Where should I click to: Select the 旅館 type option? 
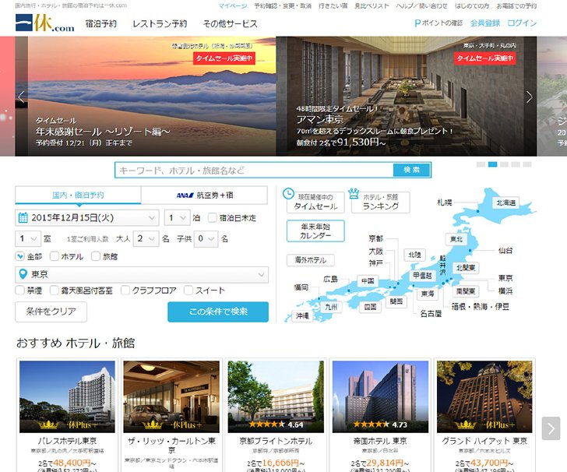coord(96,256)
